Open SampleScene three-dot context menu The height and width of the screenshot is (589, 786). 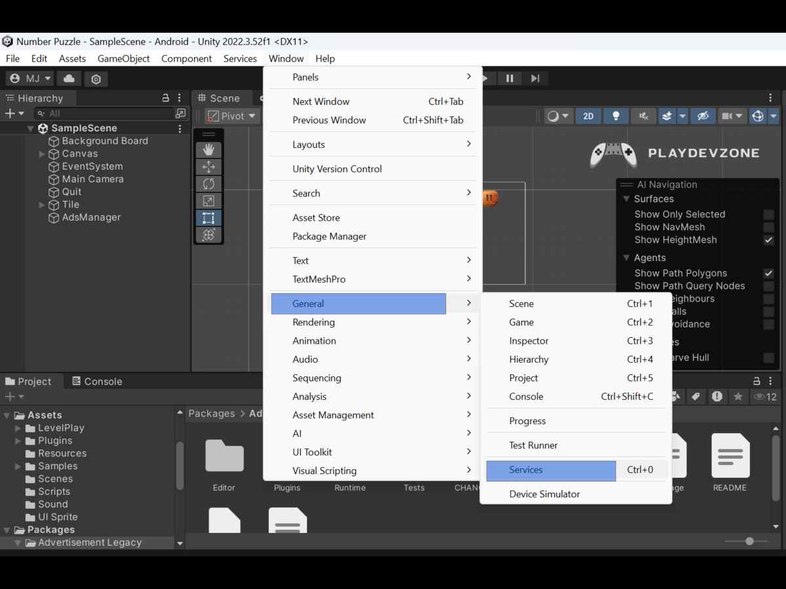point(180,128)
